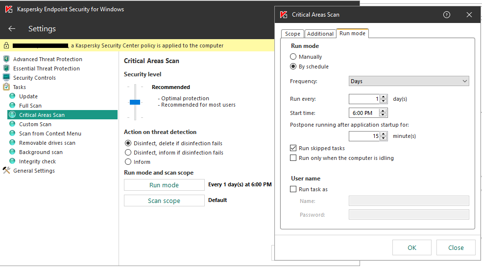Open help via the question mark icon
This screenshot has height=268, width=482.
[446, 15]
